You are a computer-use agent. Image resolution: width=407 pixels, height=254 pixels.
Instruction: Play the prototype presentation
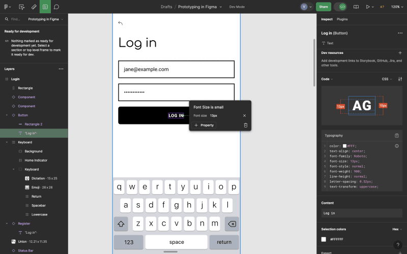pyautogui.click(x=367, y=7)
